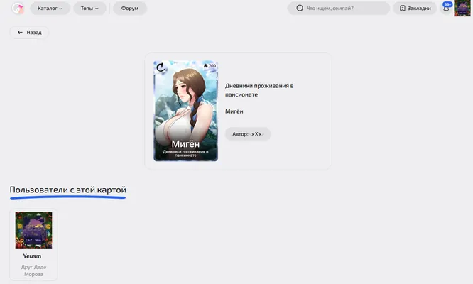Open the Мигён card image
The height and width of the screenshot is (284, 473).
tap(185, 111)
